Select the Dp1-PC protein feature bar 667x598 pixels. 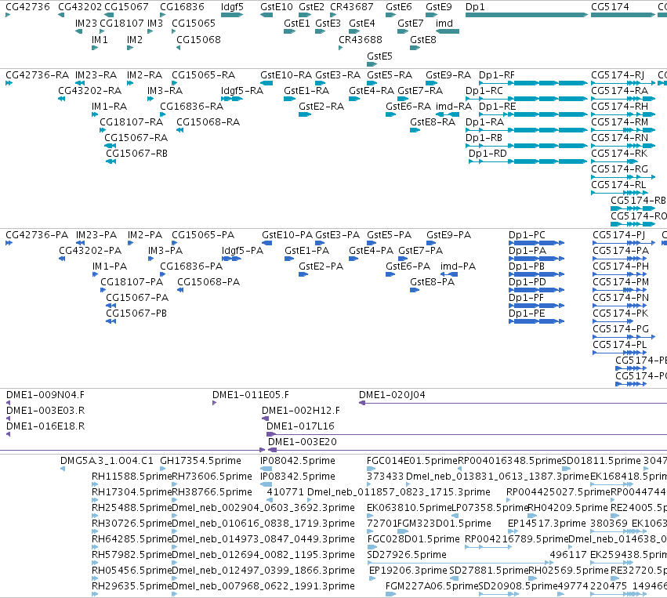tap(536, 243)
